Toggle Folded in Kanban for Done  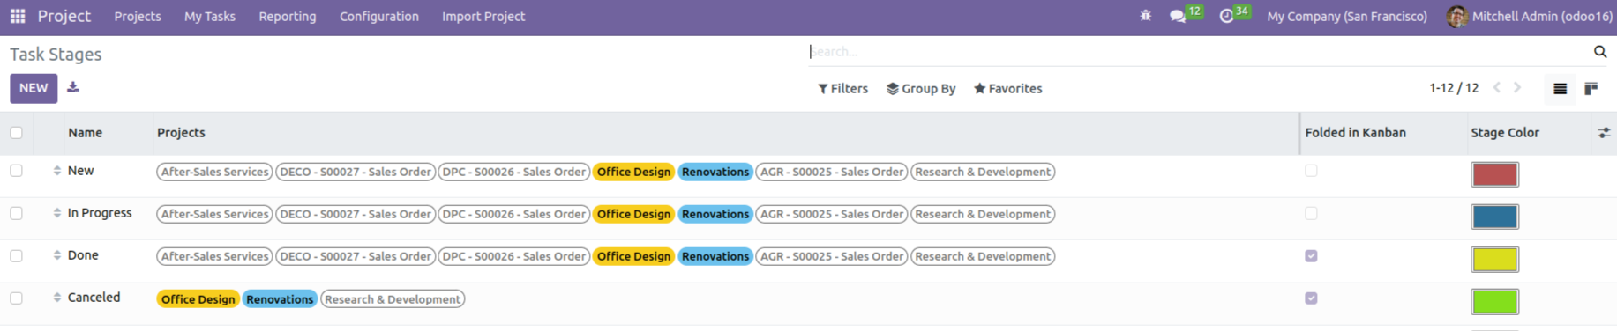[x=1311, y=255]
